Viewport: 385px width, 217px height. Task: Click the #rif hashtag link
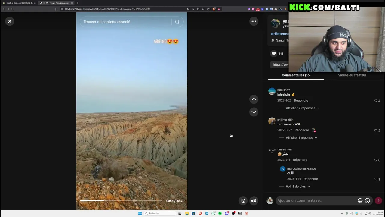point(274,34)
